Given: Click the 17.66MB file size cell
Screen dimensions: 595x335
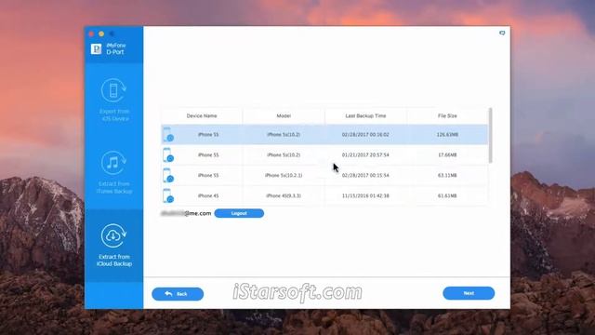Looking at the screenshot, I should click(x=447, y=155).
